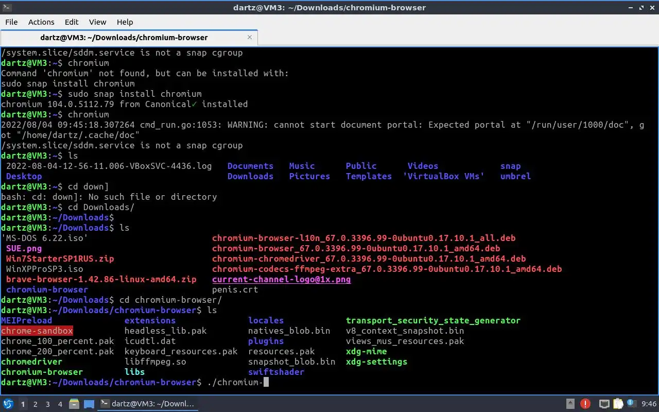659x412 pixels.
Task: Click the 9:46 panel clock
Action: pos(649,404)
